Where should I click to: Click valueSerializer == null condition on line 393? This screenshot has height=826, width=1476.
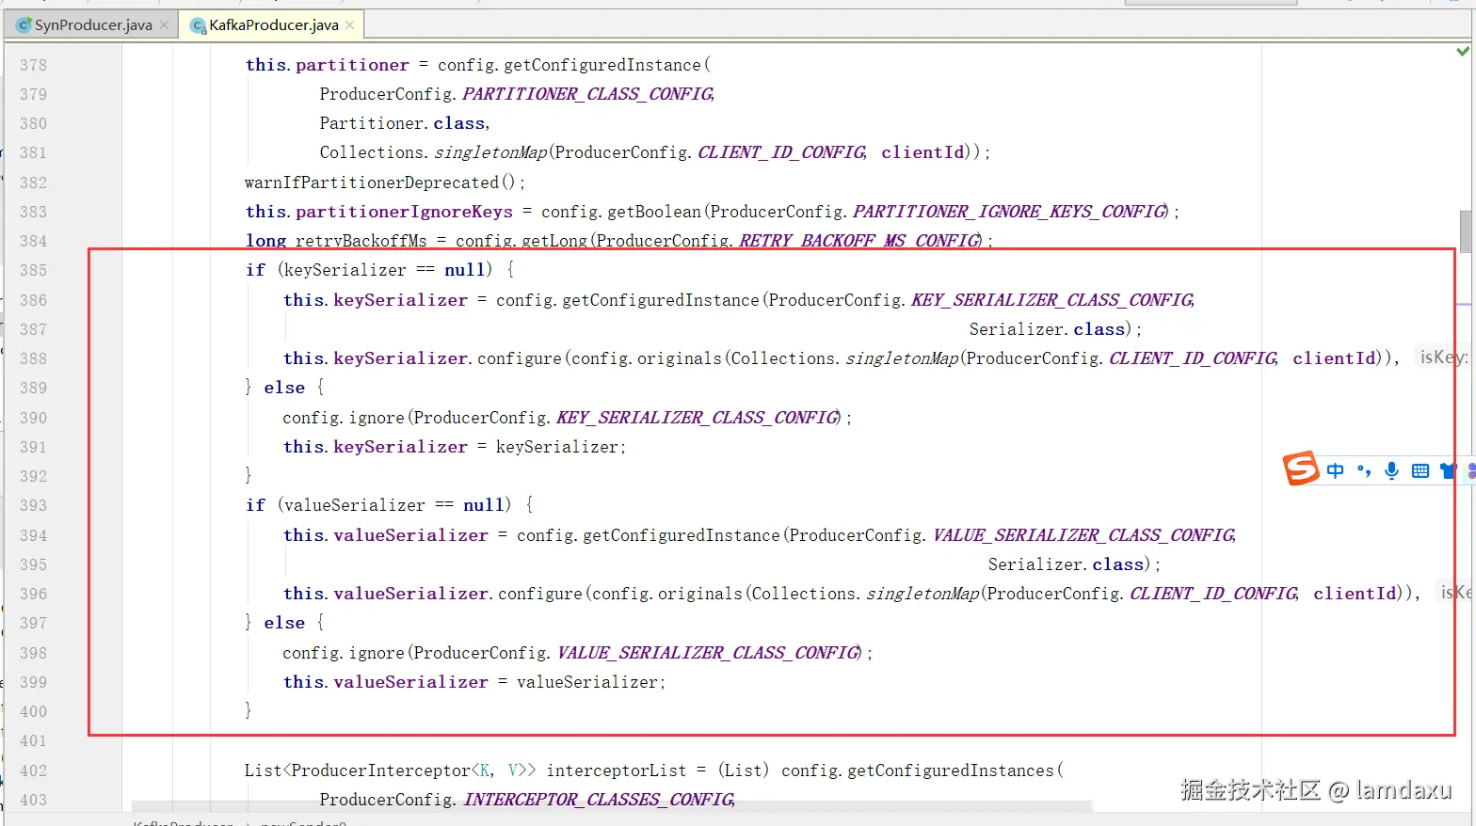click(394, 505)
